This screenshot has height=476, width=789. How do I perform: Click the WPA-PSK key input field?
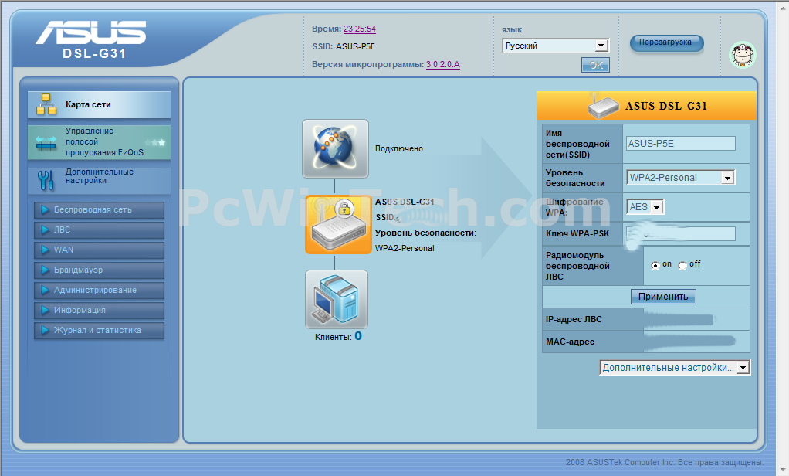coord(681,233)
